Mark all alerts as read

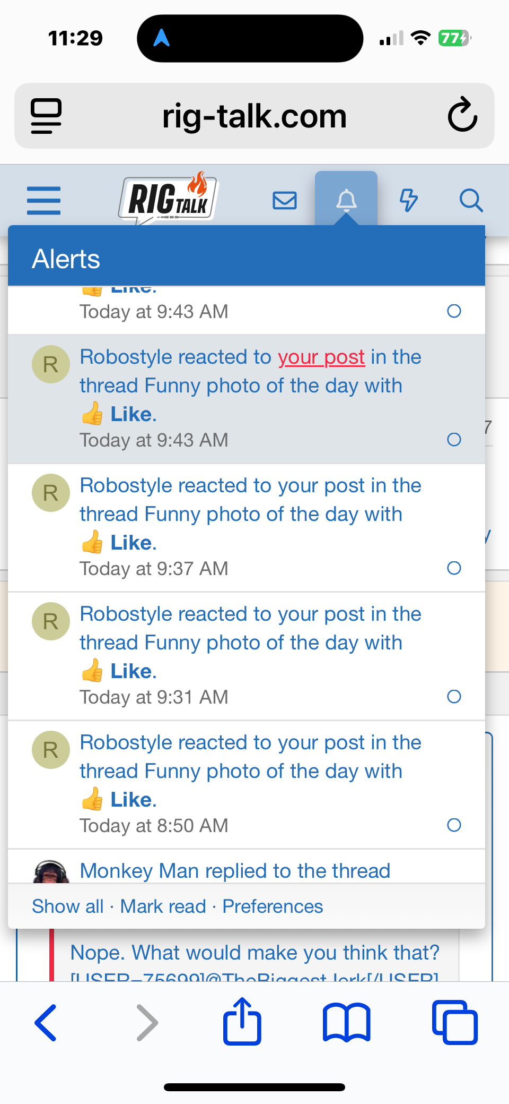tap(163, 906)
